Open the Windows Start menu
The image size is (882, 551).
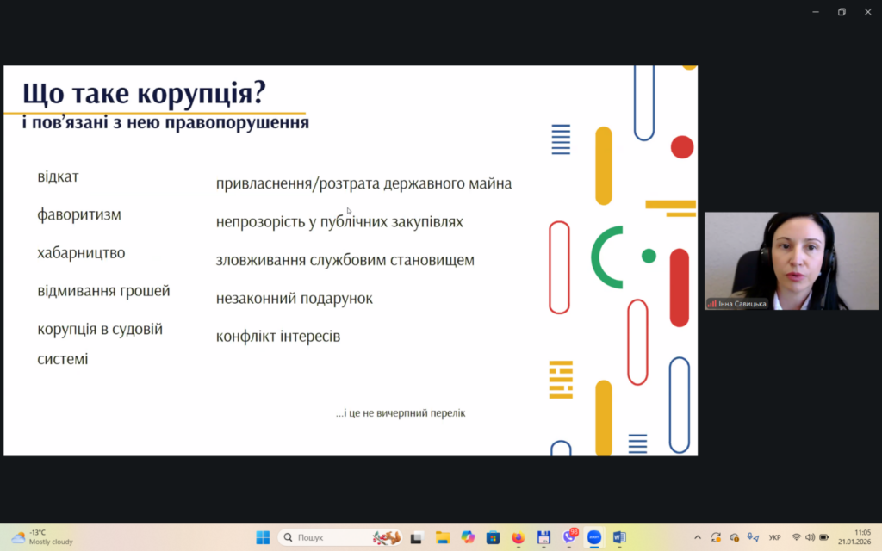pos(263,537)
